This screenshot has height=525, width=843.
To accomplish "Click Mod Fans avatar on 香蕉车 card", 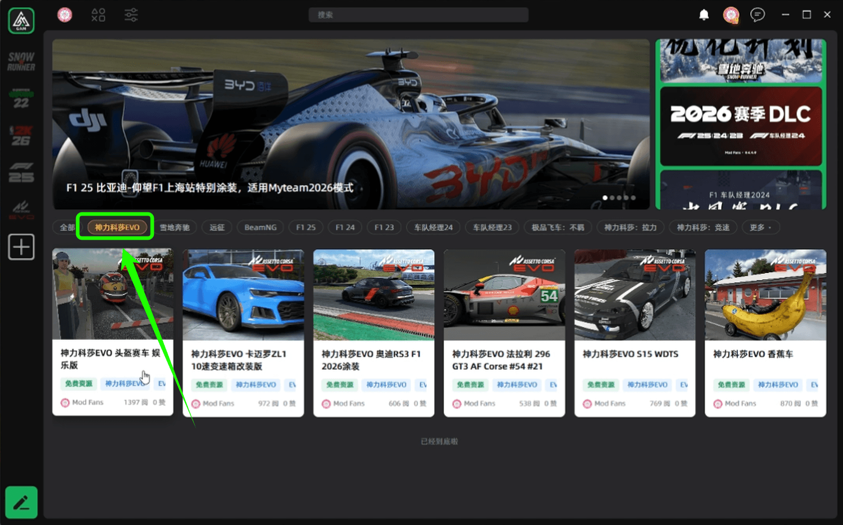I will coord(718,404).
